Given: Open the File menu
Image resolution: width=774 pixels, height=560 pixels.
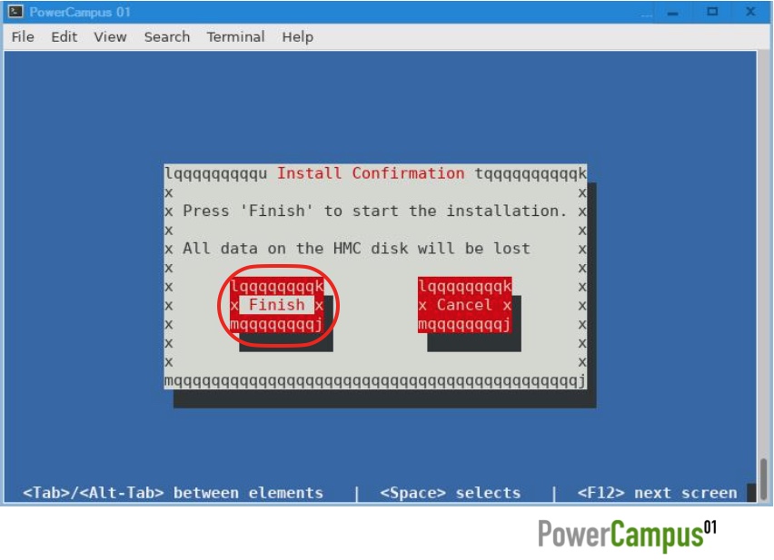Looking at the screenshot, I should pyautogui.click(x=23, y=37).
